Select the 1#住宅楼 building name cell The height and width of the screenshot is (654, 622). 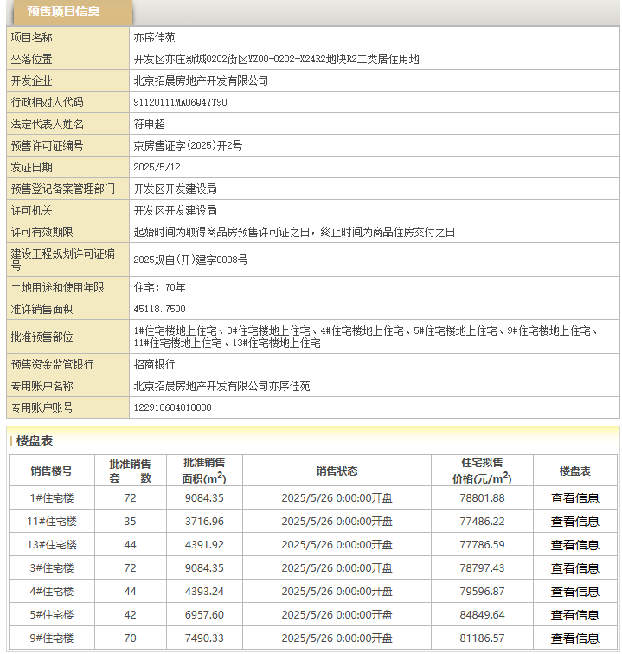[x=51, y=498]
